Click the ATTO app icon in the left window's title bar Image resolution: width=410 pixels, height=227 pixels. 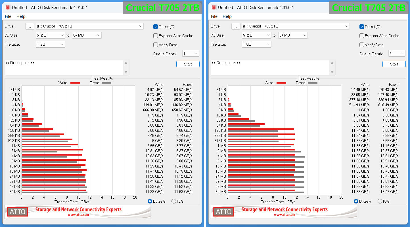click(x=7, y=7)
